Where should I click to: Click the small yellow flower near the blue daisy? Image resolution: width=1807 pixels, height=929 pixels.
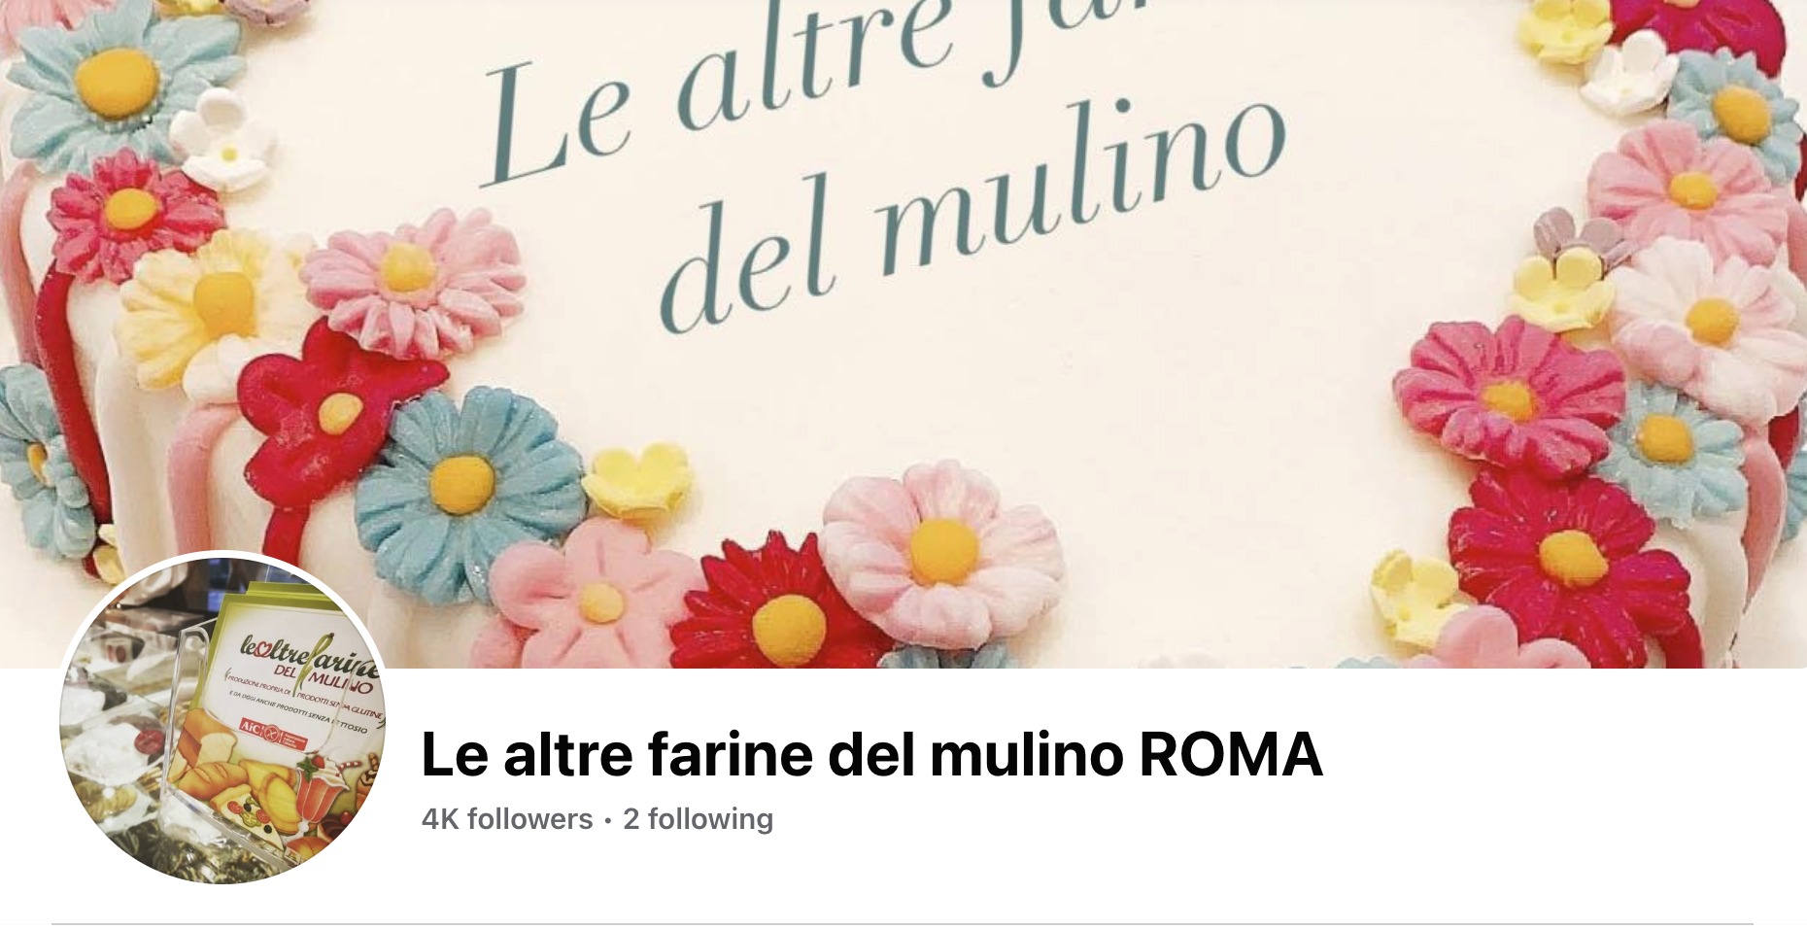pos(636,479)
